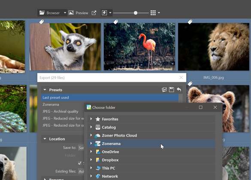Viewport: 251px width, 180px height.
Task: Select the thumbnail grid view icon
Action: point(153,13)
